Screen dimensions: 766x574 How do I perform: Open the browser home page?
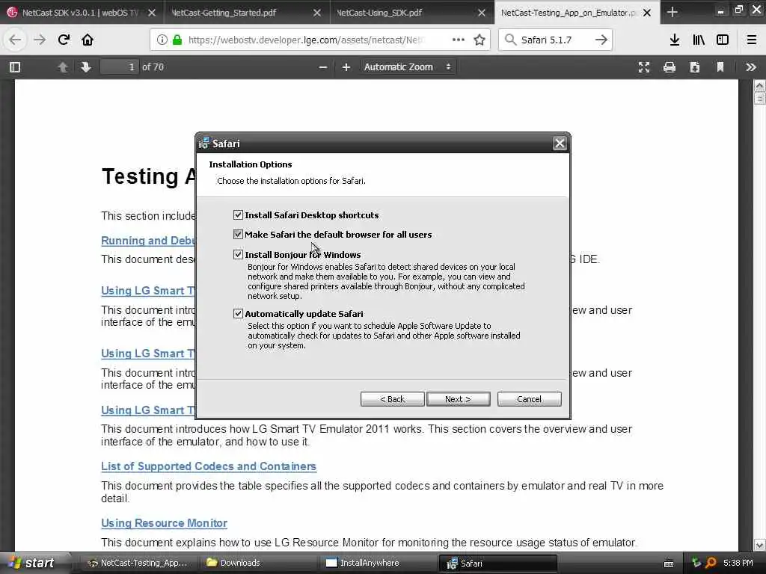point(88,40)
